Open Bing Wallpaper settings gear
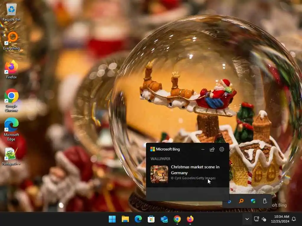302x226 pixels. pyautogui.click(x=222, y=149)
